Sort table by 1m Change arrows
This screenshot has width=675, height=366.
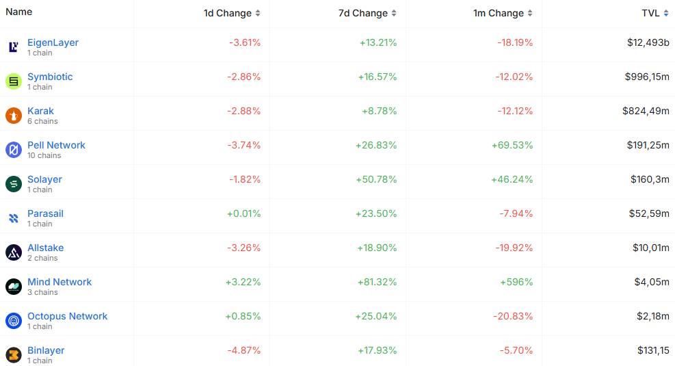[530, 14]
